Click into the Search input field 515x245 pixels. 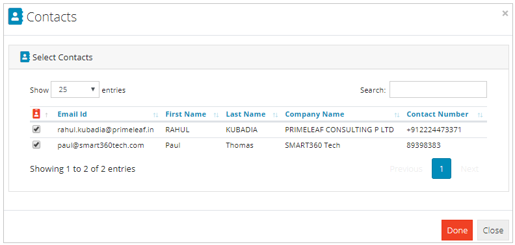pos(438,89)
